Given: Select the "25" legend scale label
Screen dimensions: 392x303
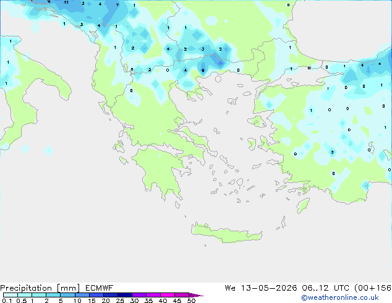Looking at the screenshot, I should (120, 301).
